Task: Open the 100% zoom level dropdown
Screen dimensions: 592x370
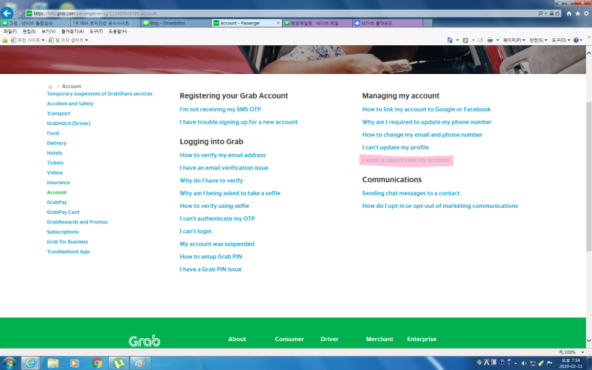Action: click(x=582, y=352)
